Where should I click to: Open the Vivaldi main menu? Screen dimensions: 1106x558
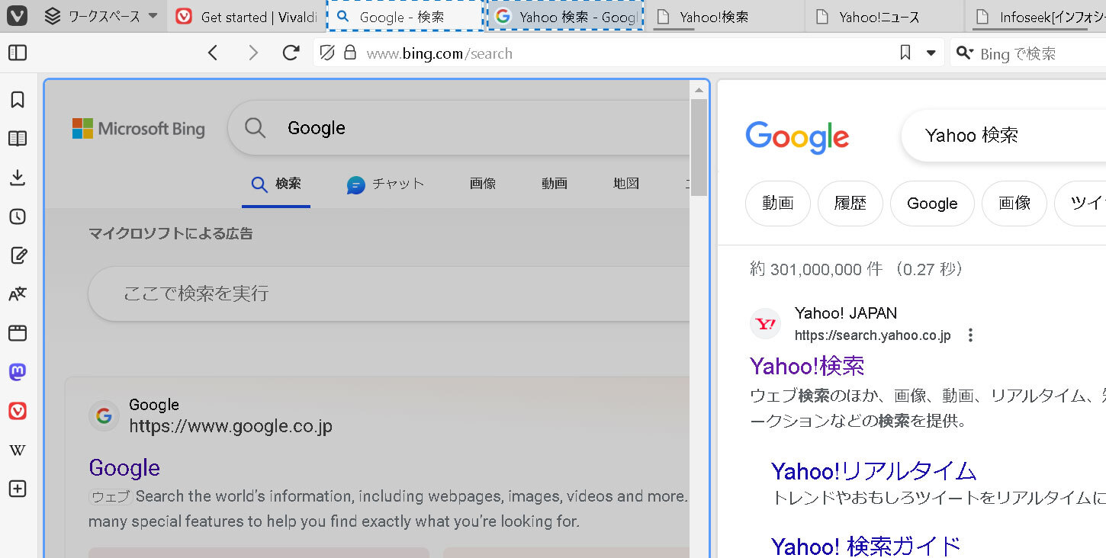click(17, 16)
